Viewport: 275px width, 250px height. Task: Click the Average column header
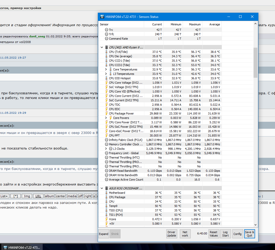(212, 24)
